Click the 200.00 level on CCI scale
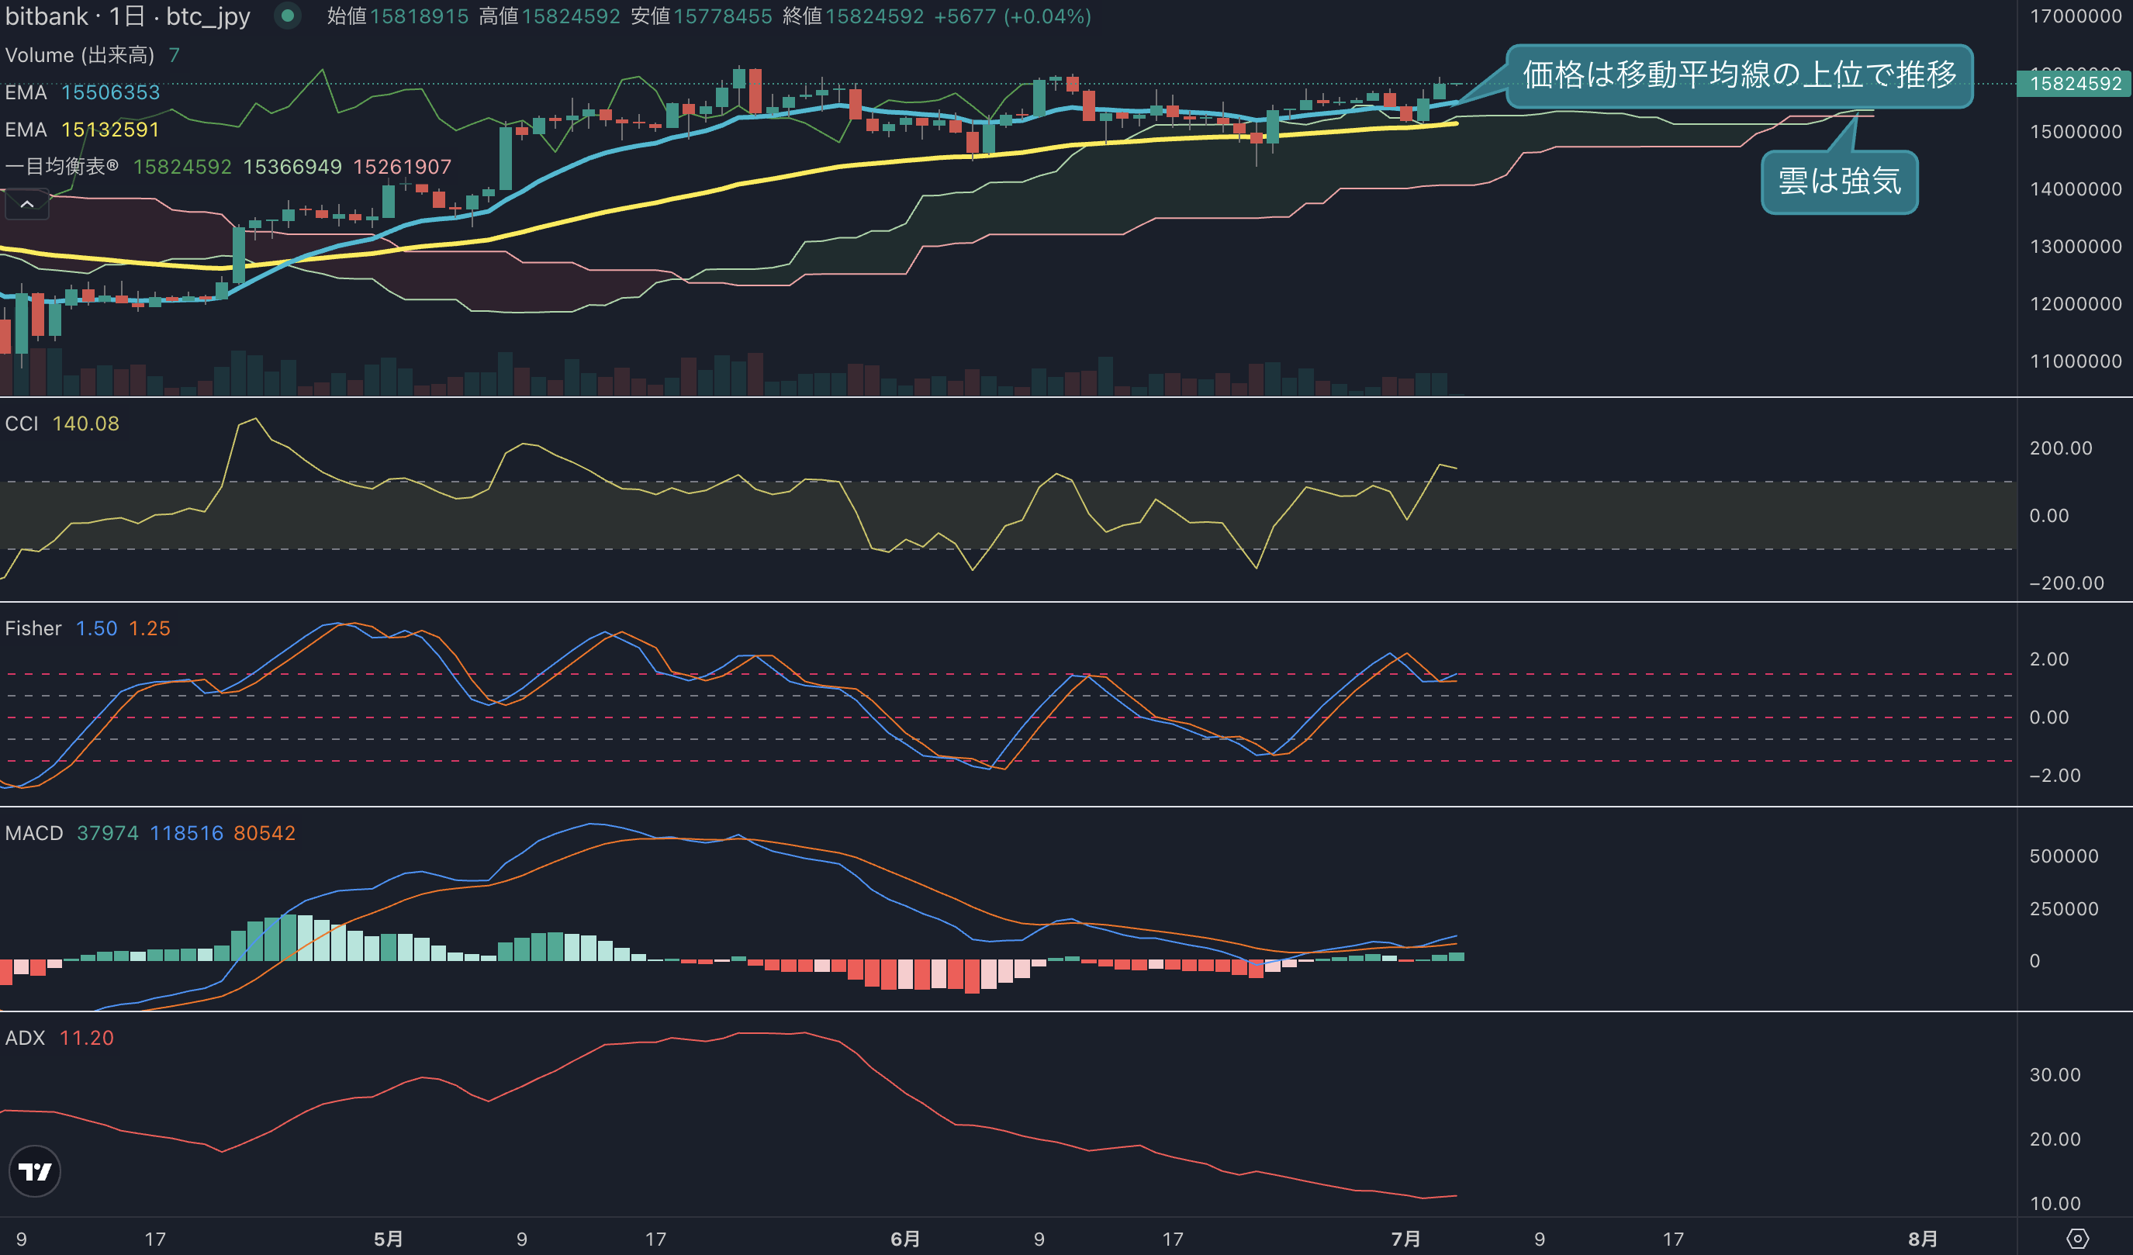This screenshot has height=1255, width=2133. click(x=2060, y=448)
